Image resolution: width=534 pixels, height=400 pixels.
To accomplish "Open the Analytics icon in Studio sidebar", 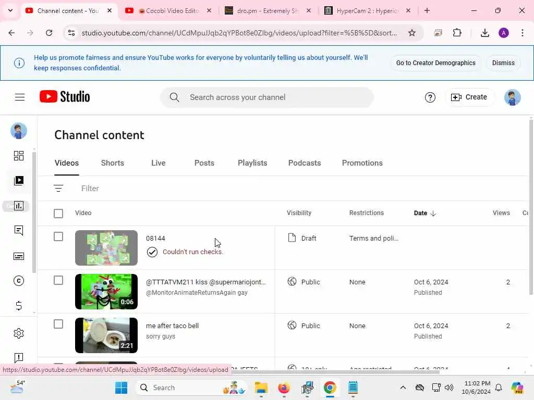I will point(19,206).
